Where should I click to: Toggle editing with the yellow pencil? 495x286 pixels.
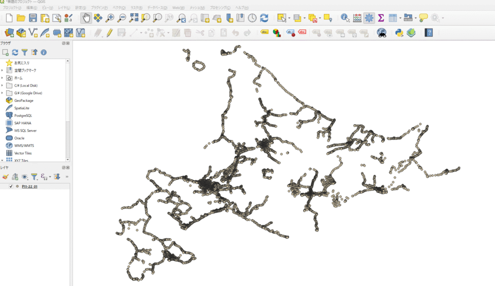[x=110, y=32]
